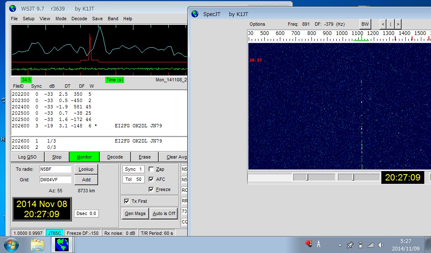
Task: Open the Save menu in WSJT
Action: (97, 19)
